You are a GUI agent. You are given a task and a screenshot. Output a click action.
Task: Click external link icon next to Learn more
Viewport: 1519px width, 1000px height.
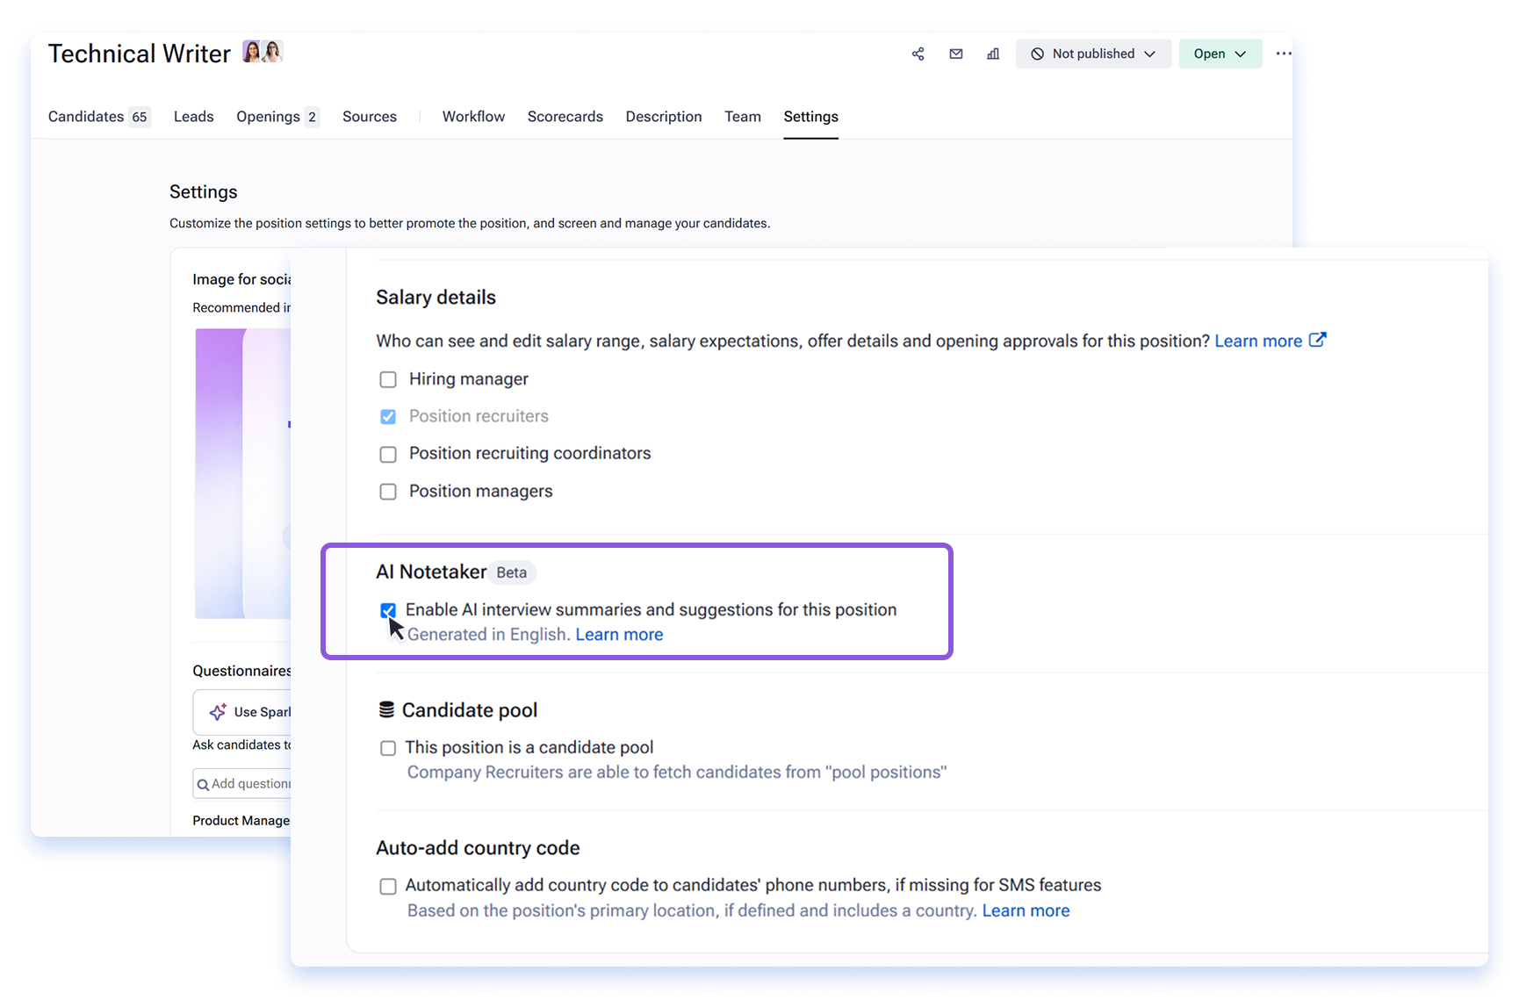pyautogui.click(x=1317, y=340)
